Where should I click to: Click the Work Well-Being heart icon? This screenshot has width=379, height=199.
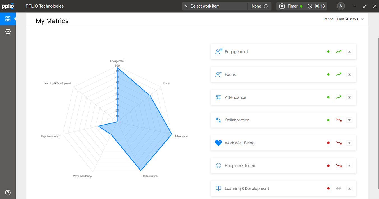tap(218, 143)
